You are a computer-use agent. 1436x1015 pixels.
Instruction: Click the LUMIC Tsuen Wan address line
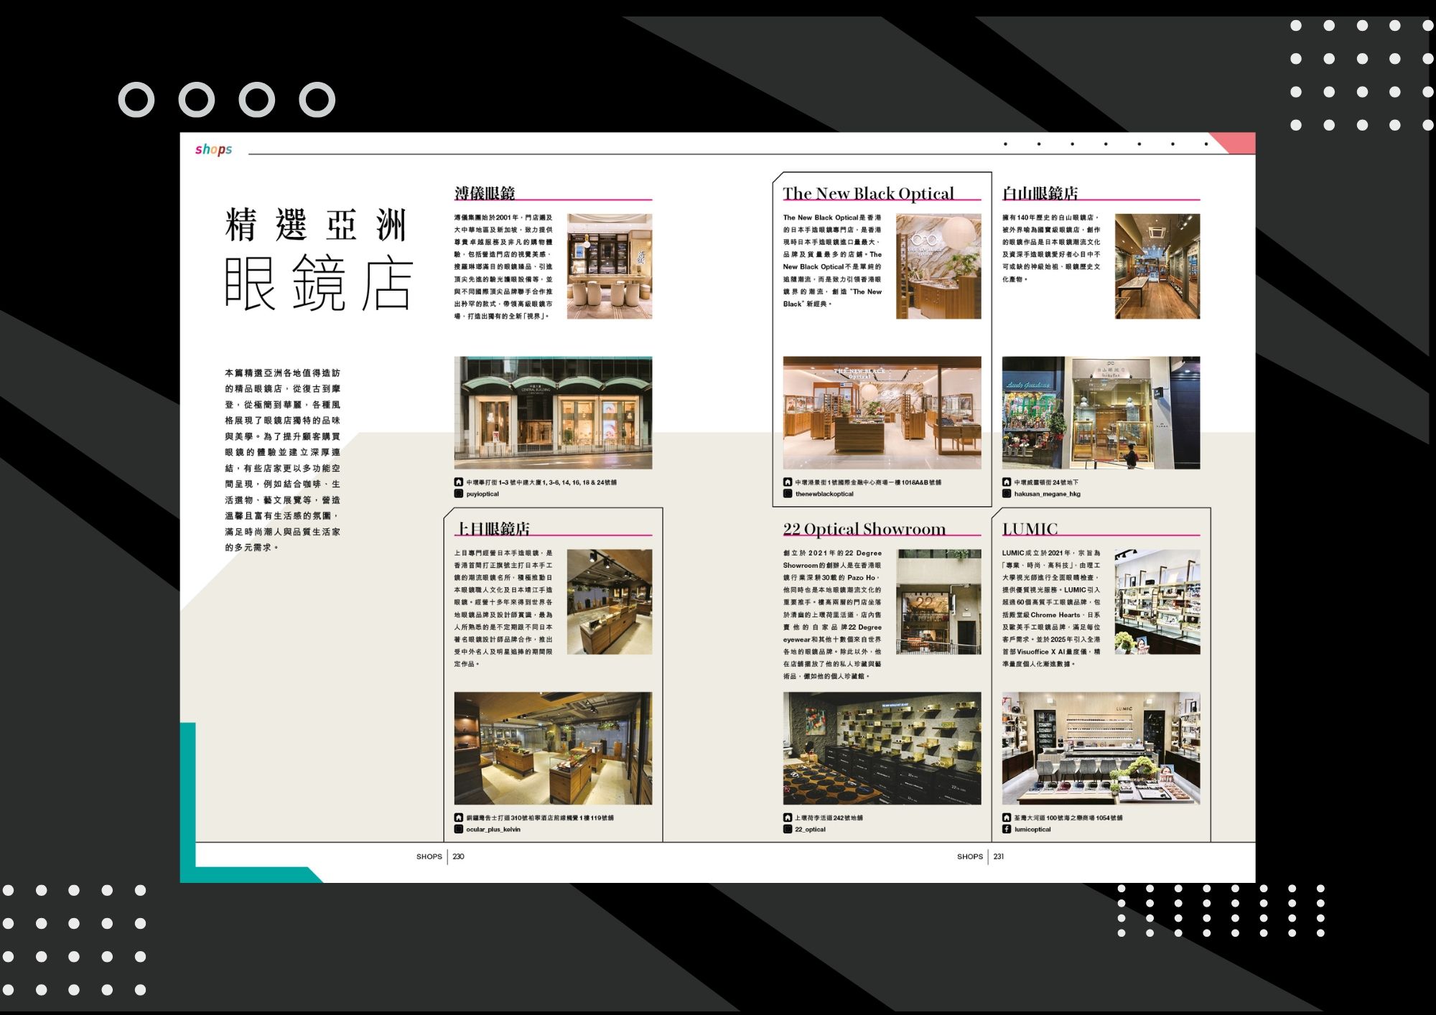click(x=1068, y=818)
